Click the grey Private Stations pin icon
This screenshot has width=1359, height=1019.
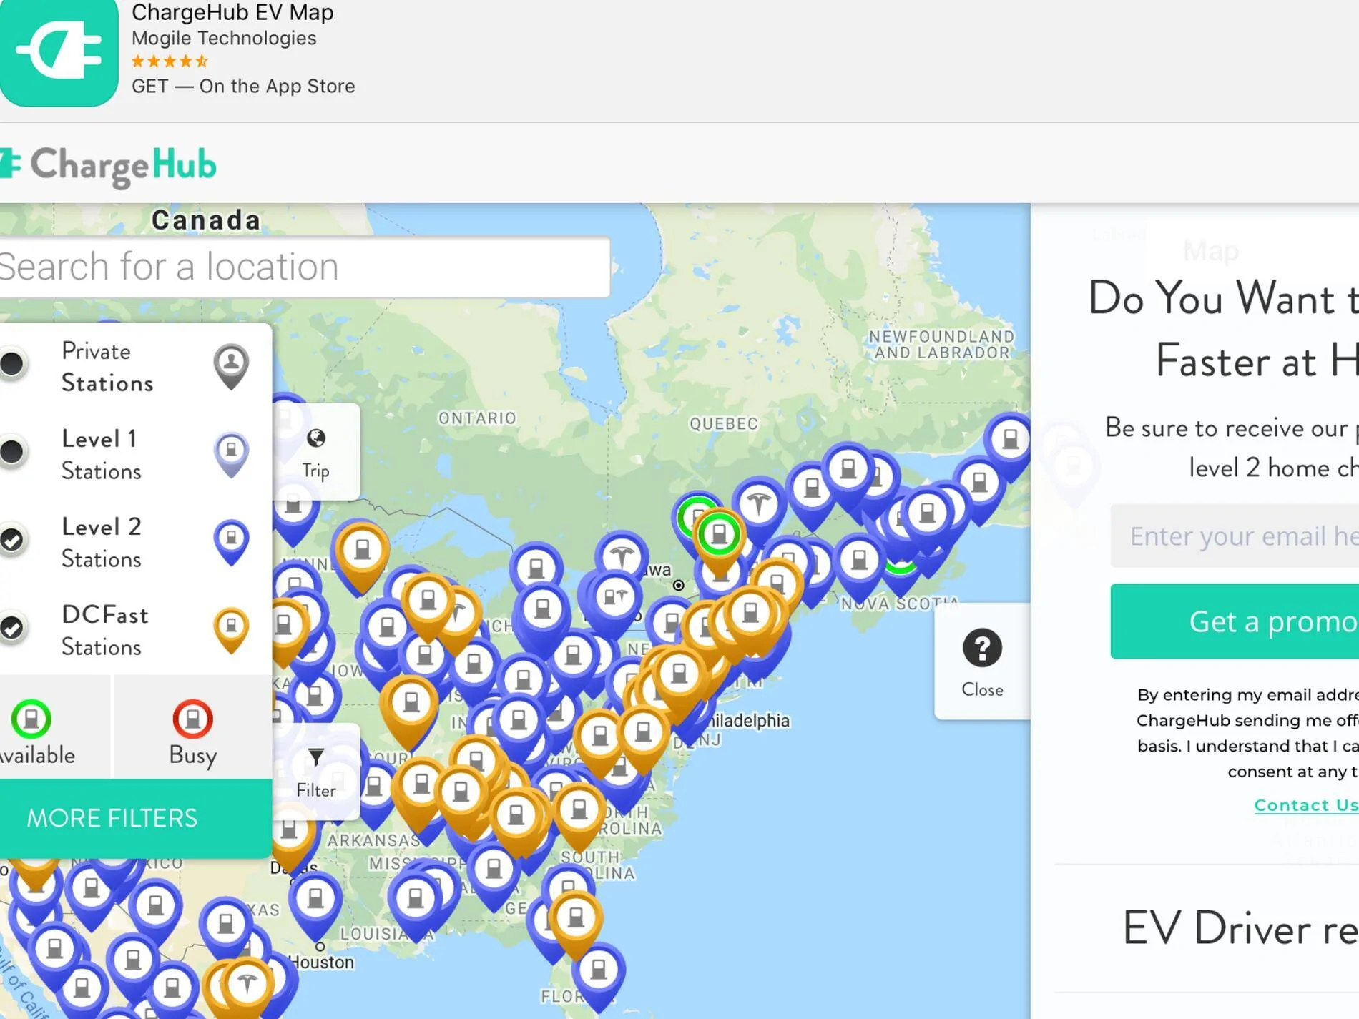(231, 367)
